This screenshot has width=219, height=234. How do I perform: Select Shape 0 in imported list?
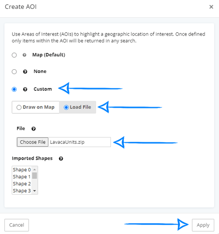(x=22, y=169)
